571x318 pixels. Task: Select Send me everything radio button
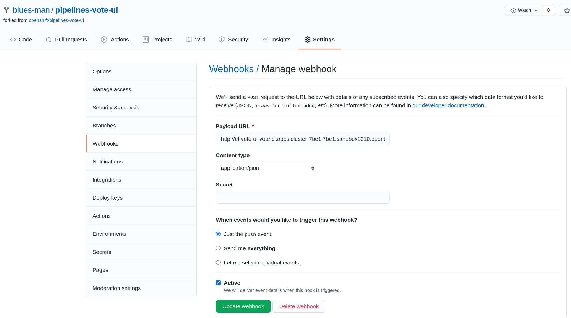(x=218, y=248)
